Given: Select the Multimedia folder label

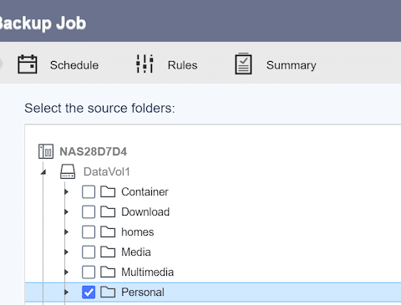Looking at the screenshot, I should click(x=148, y=272).
